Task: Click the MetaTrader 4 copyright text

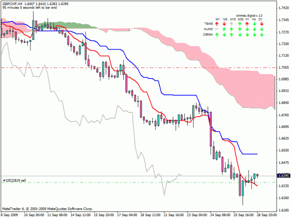Action: coord(47,209)
